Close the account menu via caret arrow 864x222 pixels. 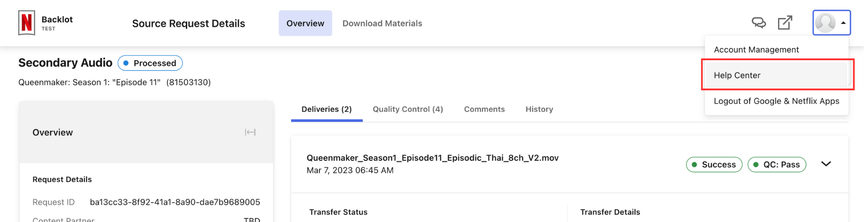point(843,23)
